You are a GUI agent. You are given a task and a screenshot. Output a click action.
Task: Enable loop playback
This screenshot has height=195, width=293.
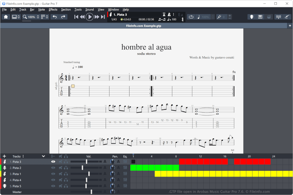click(x=191, y=17)
